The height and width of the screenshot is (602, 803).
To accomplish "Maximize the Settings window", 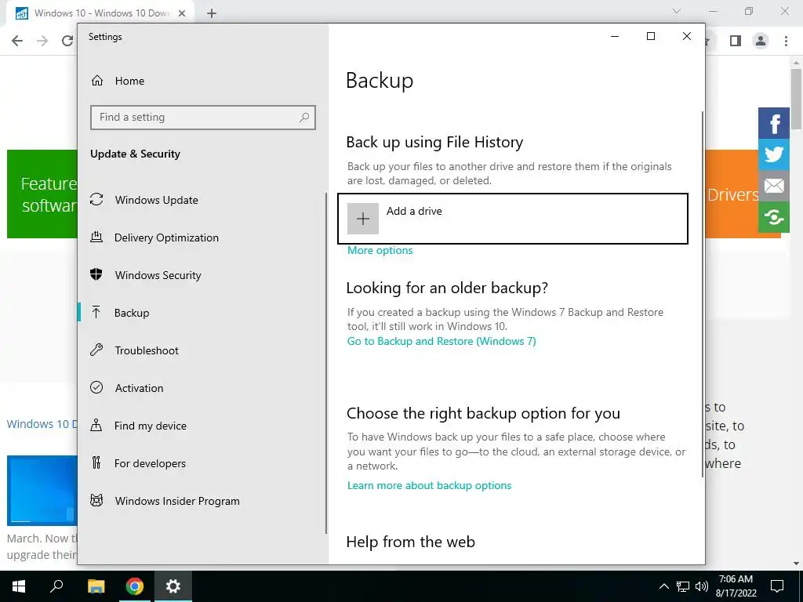I will coord(651,36).
